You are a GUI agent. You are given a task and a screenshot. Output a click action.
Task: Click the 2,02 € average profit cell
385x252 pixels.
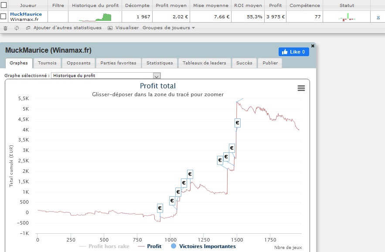pos(171,17)
